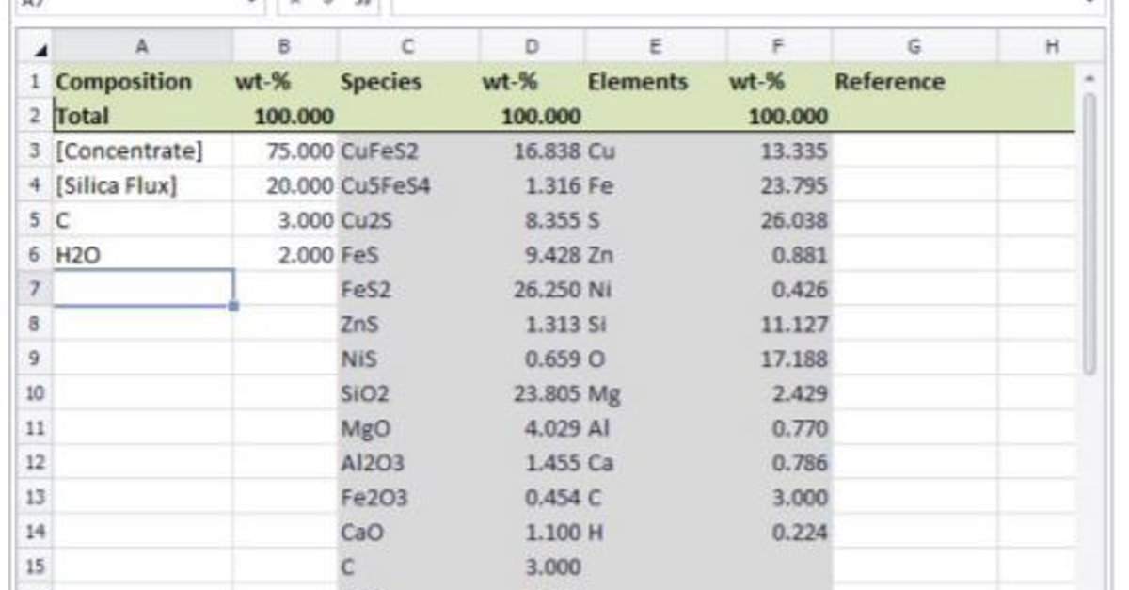Select the corner select-all triangle
The width and height of the screenshot is (1129, 590).
pos(36,47)
